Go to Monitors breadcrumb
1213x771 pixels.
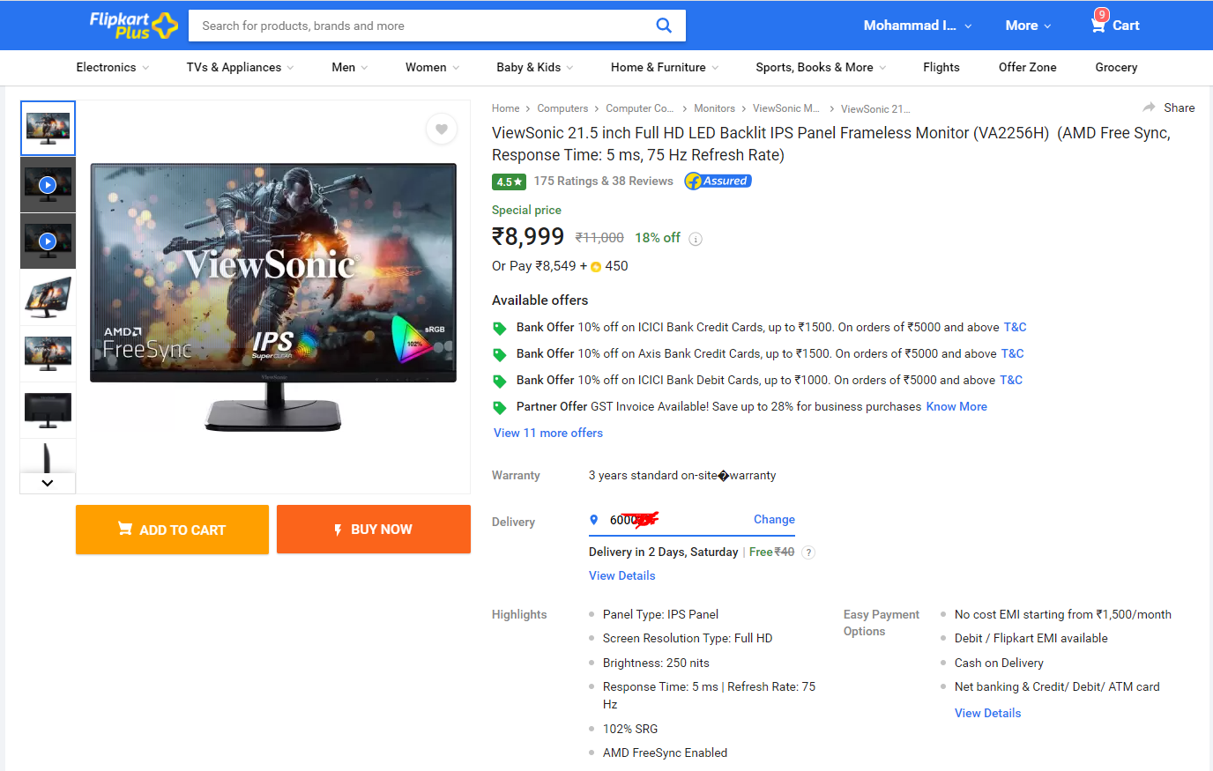coord(714,108)
